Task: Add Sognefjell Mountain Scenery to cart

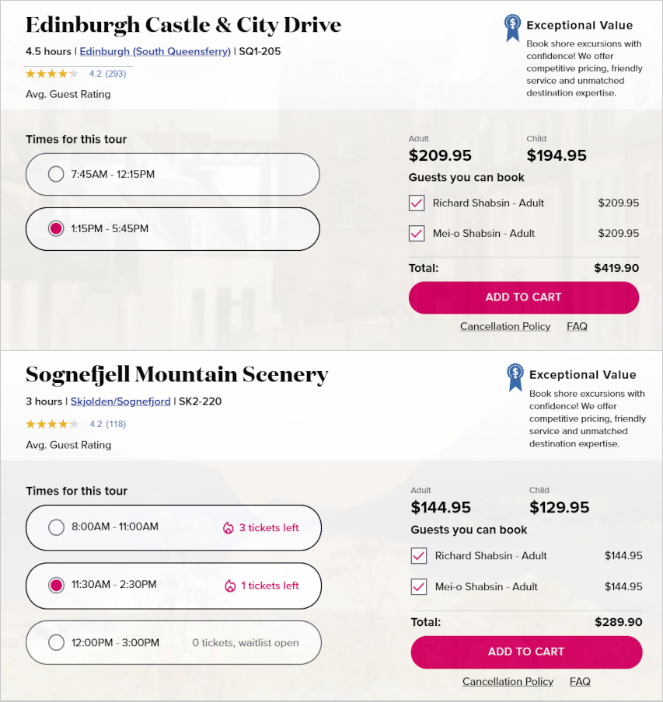Action: (x=526, y=652)
